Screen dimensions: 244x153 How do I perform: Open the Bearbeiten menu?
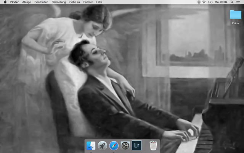[41, 2]
